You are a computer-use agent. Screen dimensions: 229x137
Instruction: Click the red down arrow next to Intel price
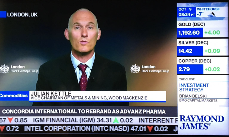click(x=150, y=129)
